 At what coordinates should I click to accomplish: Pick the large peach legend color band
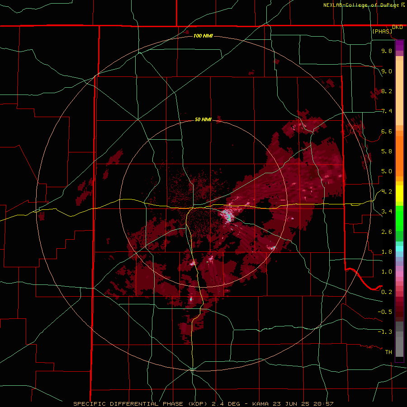(399, 93)
